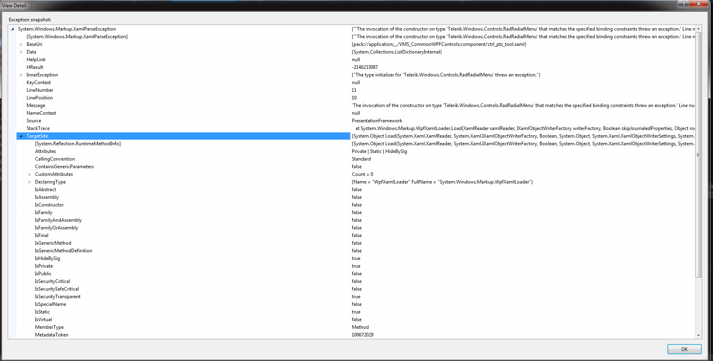Viewport: 713px width, 361px height.
Task: Click the scrollbar down arrow
Action: [x=699, y=335]
